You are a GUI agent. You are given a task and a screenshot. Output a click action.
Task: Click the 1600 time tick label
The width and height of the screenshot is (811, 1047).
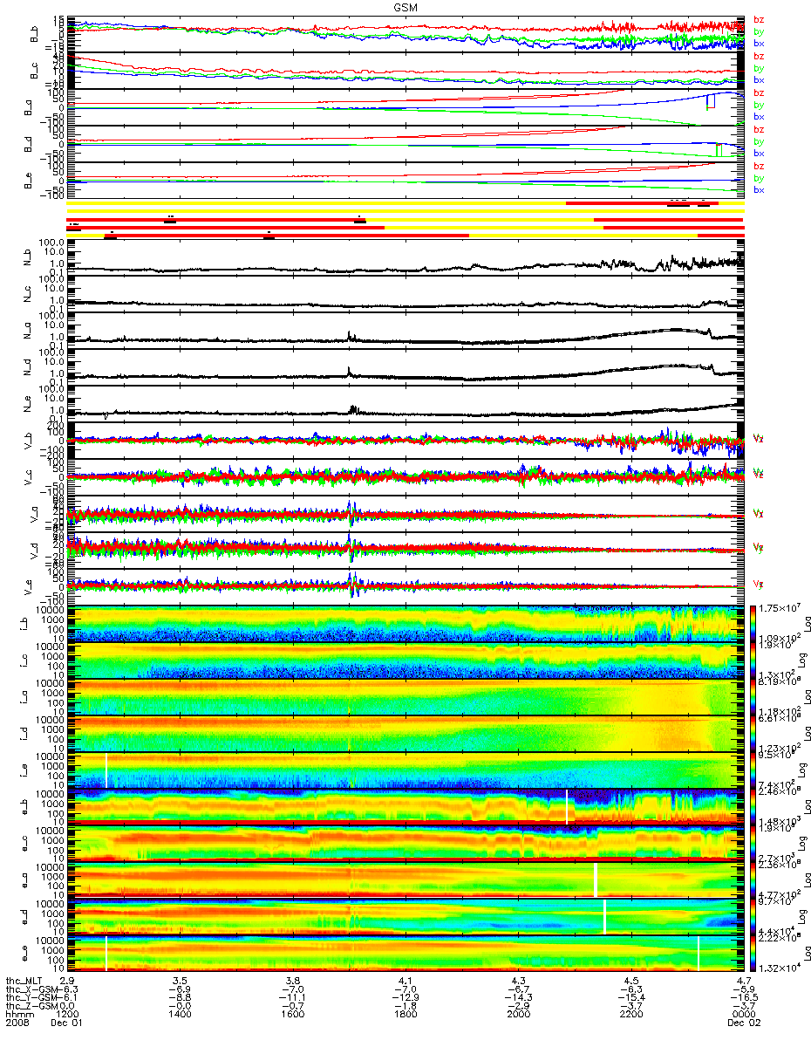[x=293, y=1016]
